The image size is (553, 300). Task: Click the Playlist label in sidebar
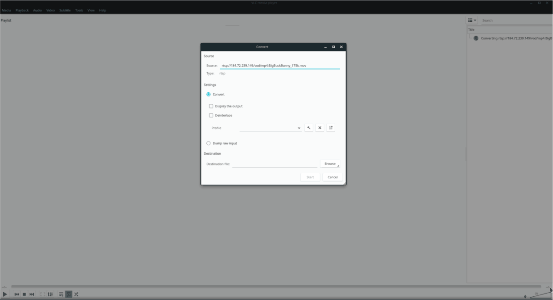tap(6, 20)
